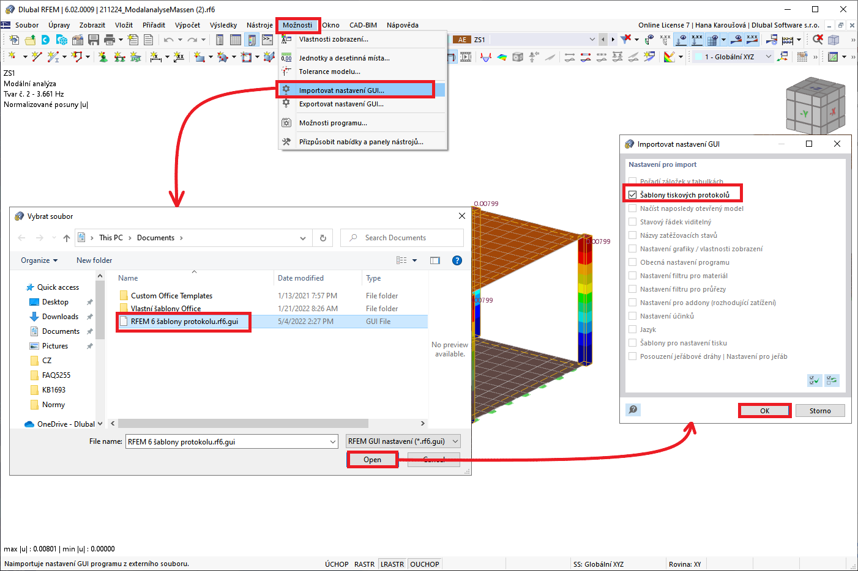Click the Redo arrow icon
858x571 pixels.
click(x=192, y=40)
